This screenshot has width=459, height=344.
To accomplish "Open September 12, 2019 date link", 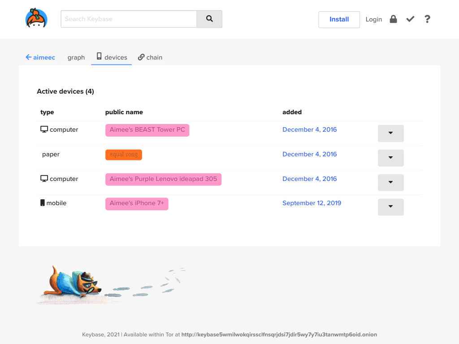I will pos(312,203).
